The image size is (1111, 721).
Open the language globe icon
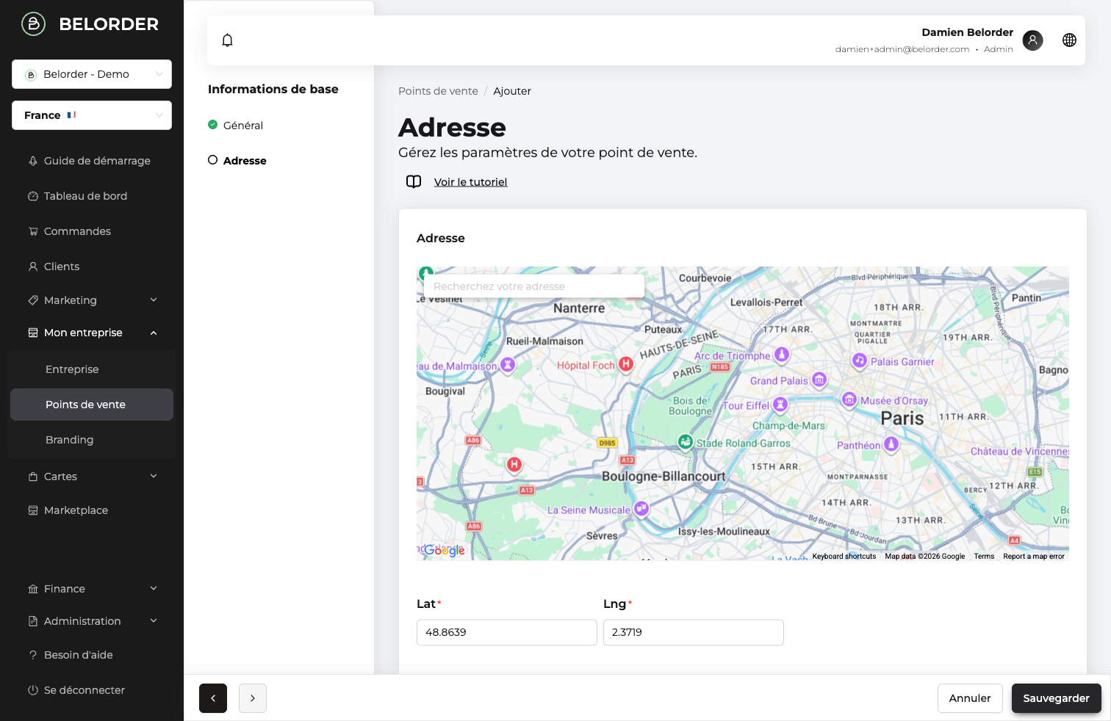point(1070,40)
